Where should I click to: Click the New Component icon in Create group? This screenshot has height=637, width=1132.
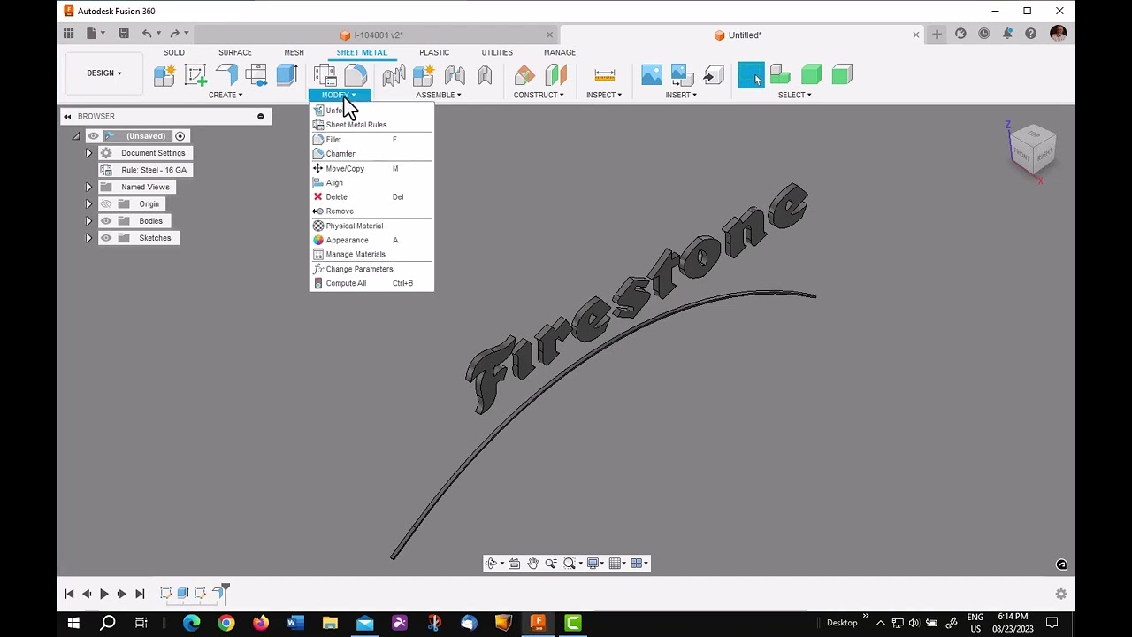(164, 75)
